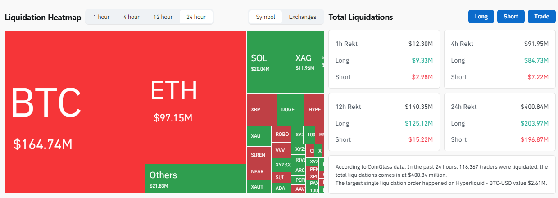Switch heatmap view to Symbol
558x198 pixels.
(265, 17)
